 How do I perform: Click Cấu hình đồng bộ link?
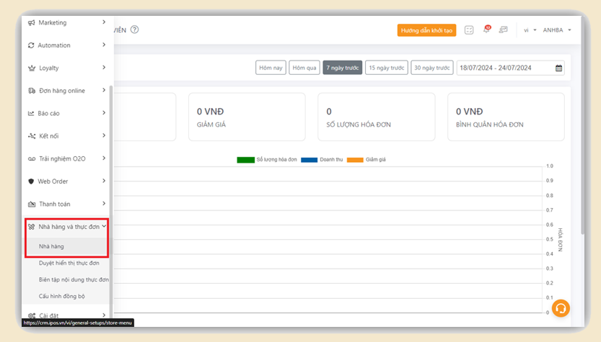[x=62, y=296]
